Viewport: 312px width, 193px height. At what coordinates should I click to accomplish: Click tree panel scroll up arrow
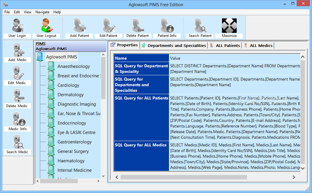(x=103, y=55)
